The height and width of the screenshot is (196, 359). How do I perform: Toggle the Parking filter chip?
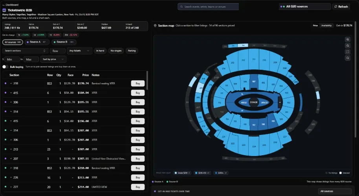[132, 51]
